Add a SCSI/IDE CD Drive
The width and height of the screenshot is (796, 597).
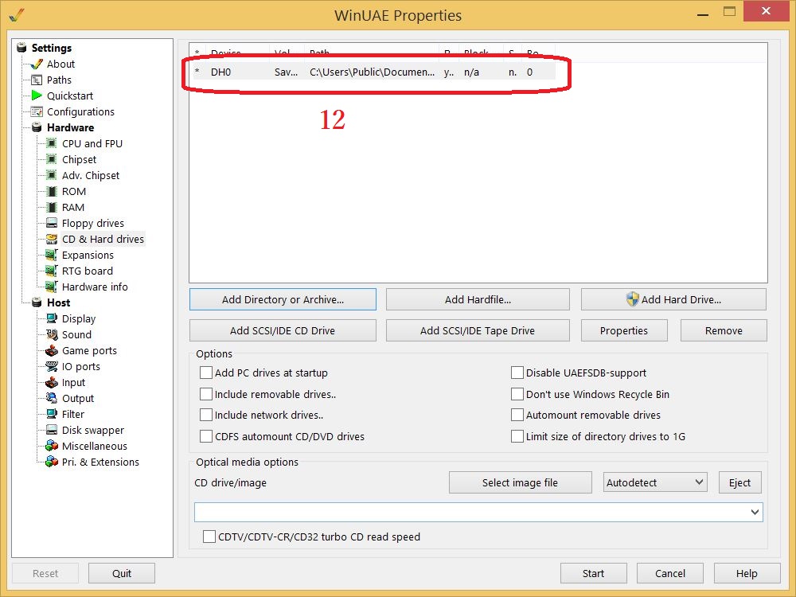click(x=283, y=330)
